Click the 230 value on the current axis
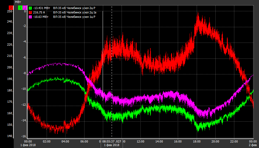Image resolution: width=259 pixels, height=148 pixels. pyautogui.click(x=10, y=33)
